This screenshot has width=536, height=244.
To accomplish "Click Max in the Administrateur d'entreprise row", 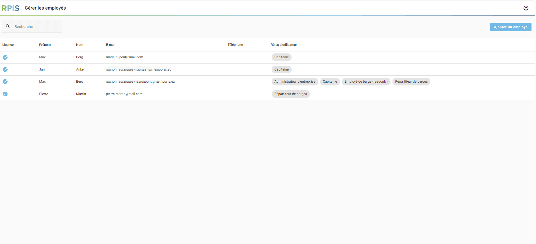I will coord(42,82).
